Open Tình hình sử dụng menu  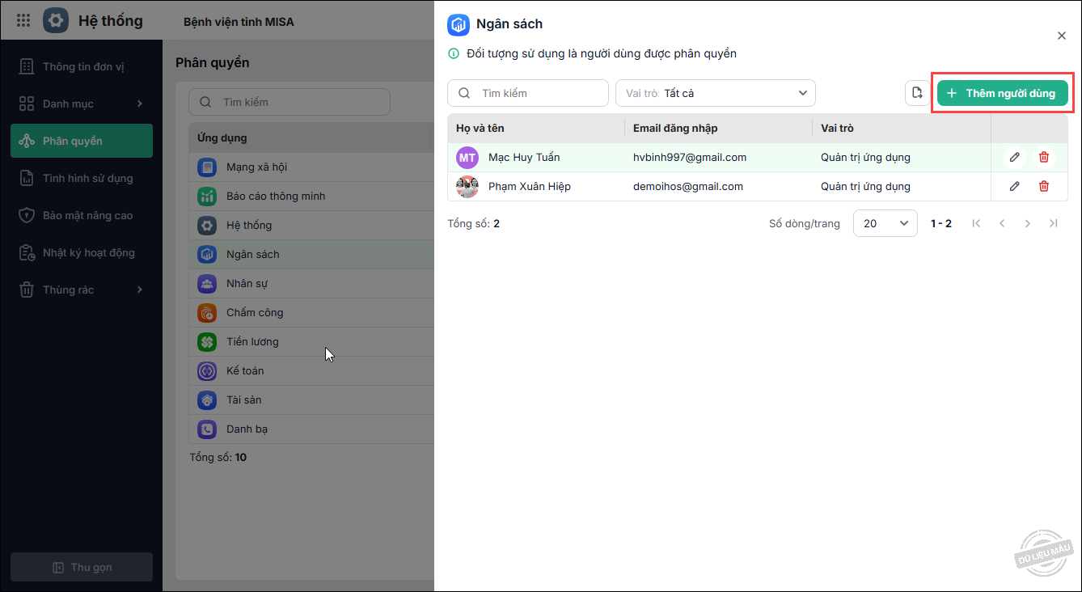tap(87, 178)
